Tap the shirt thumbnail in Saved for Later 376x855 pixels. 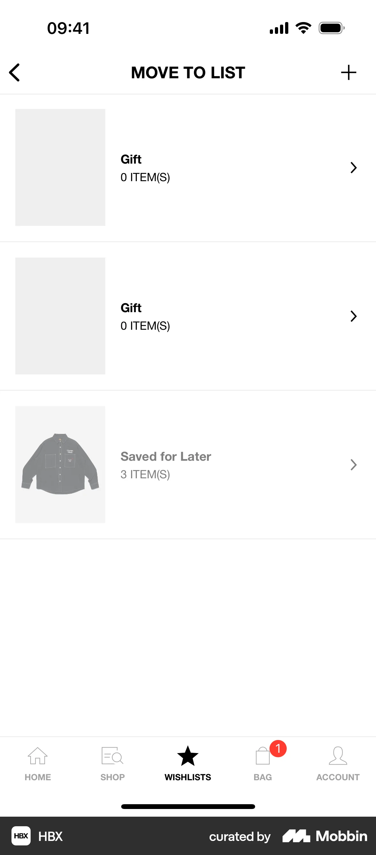[x=60, y=465]
